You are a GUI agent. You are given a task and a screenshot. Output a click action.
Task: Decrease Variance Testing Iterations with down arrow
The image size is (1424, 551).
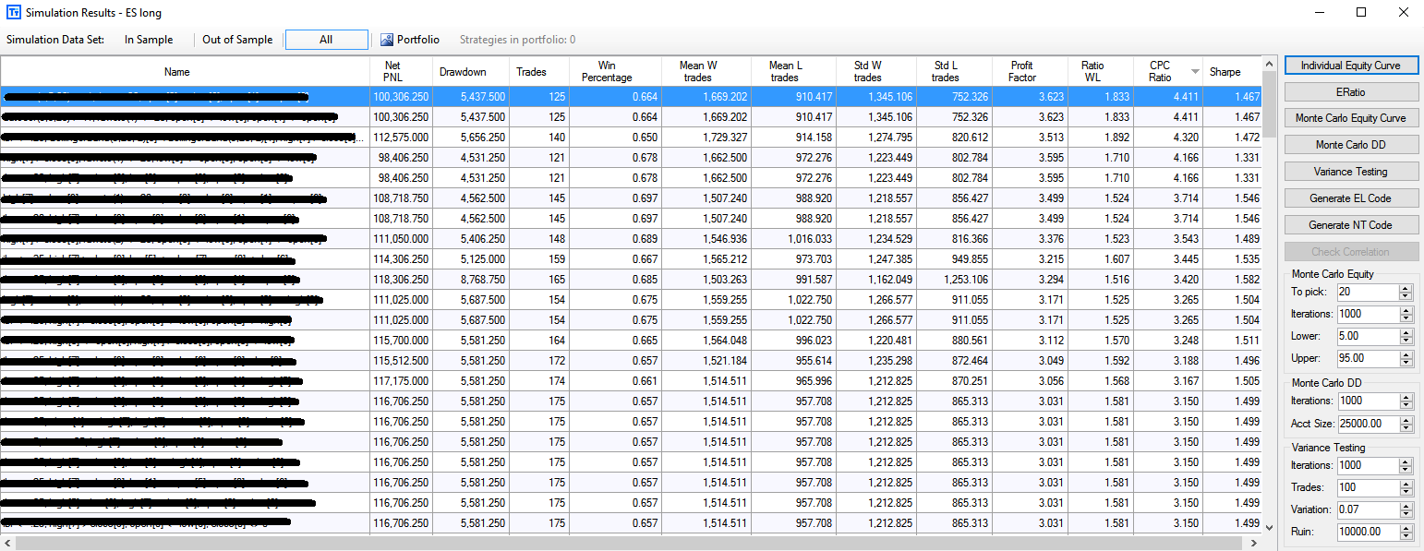pos(1406,470)
